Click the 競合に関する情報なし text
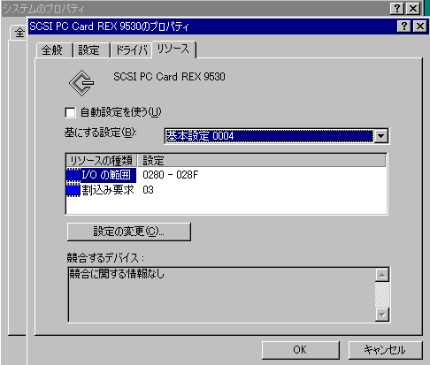 [x=117, y=274]
